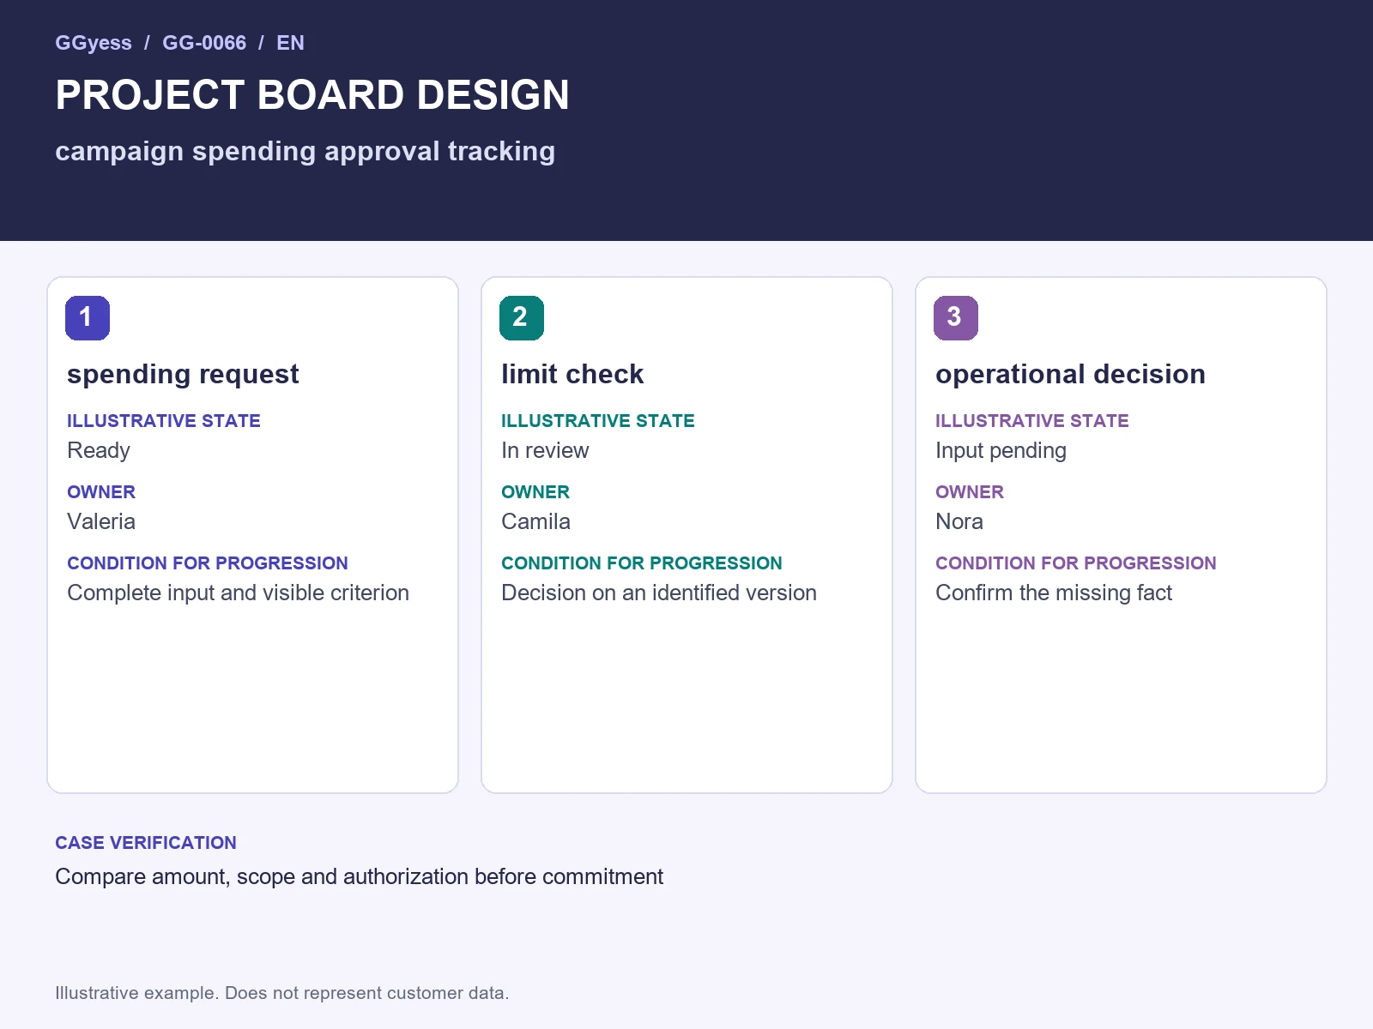Click the In review state value
This screenshot has width=1373, height=1029.
click(545, 450)
